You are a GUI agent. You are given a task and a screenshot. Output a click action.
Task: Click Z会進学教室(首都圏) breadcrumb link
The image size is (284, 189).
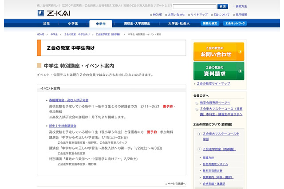tap(108, 35)
